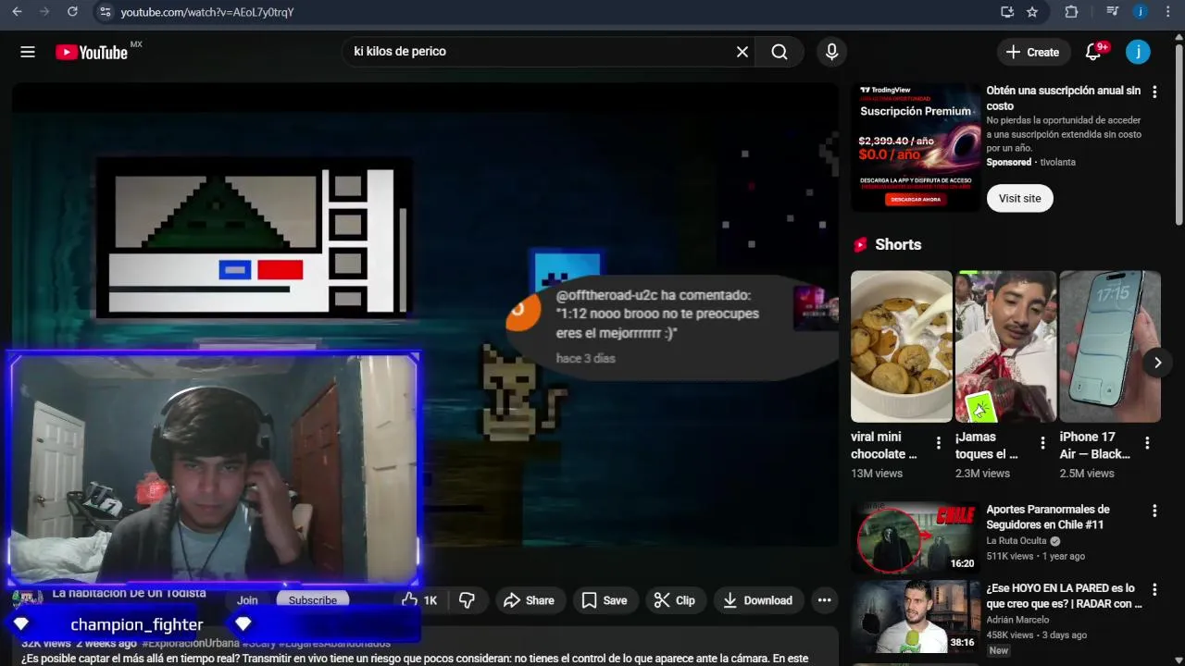Open TradingView ad thumbnail

[x=916, y=147]
